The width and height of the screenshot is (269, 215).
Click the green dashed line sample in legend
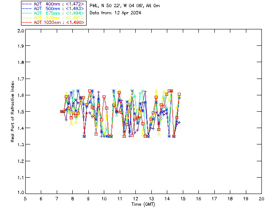(x=27, y=13)
